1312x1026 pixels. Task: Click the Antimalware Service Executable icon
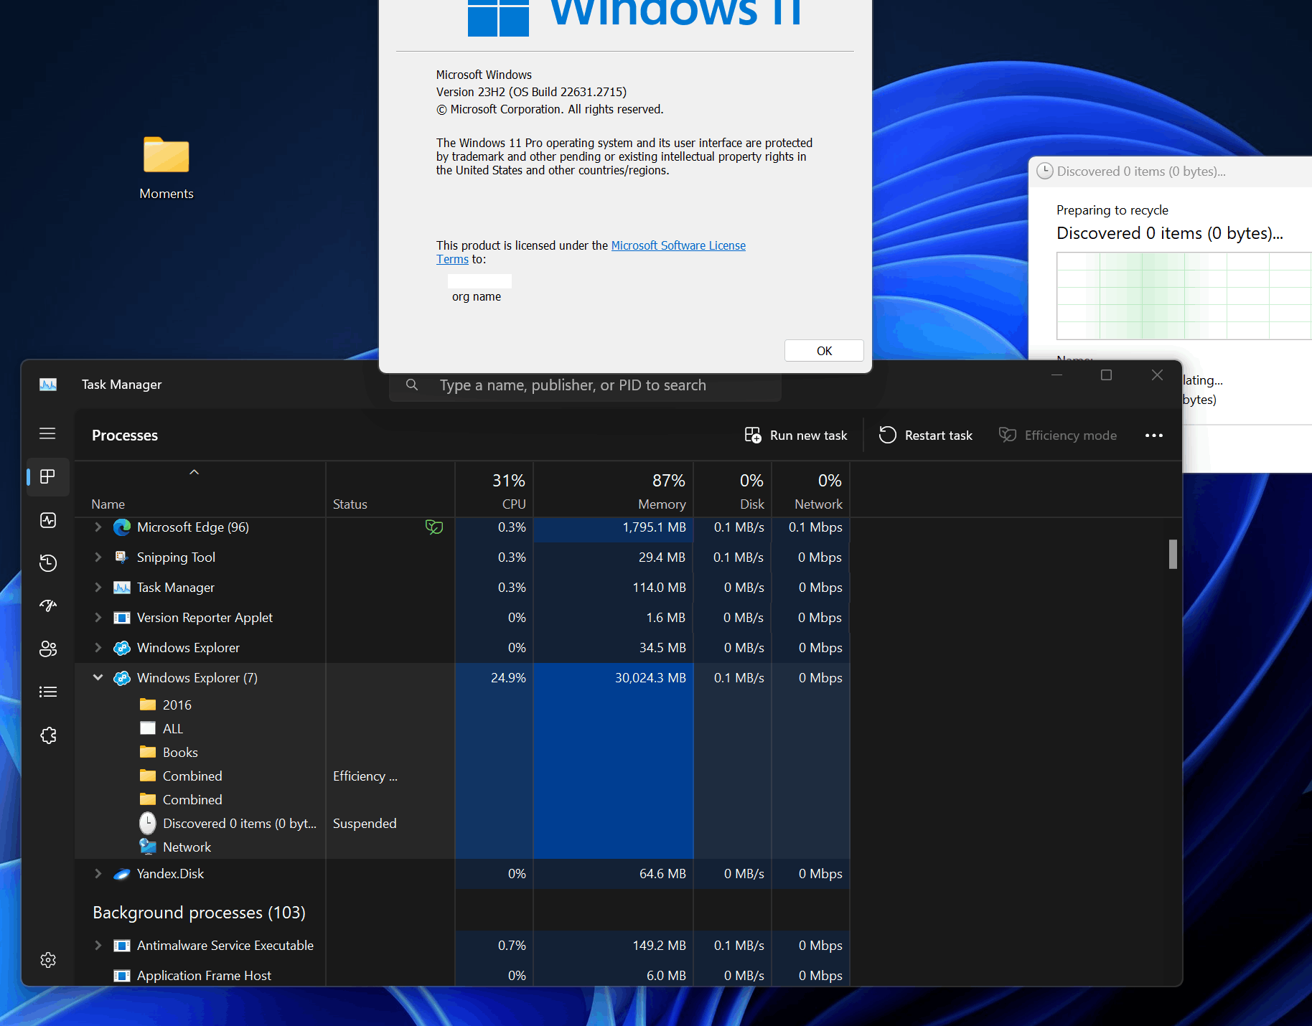122,946
